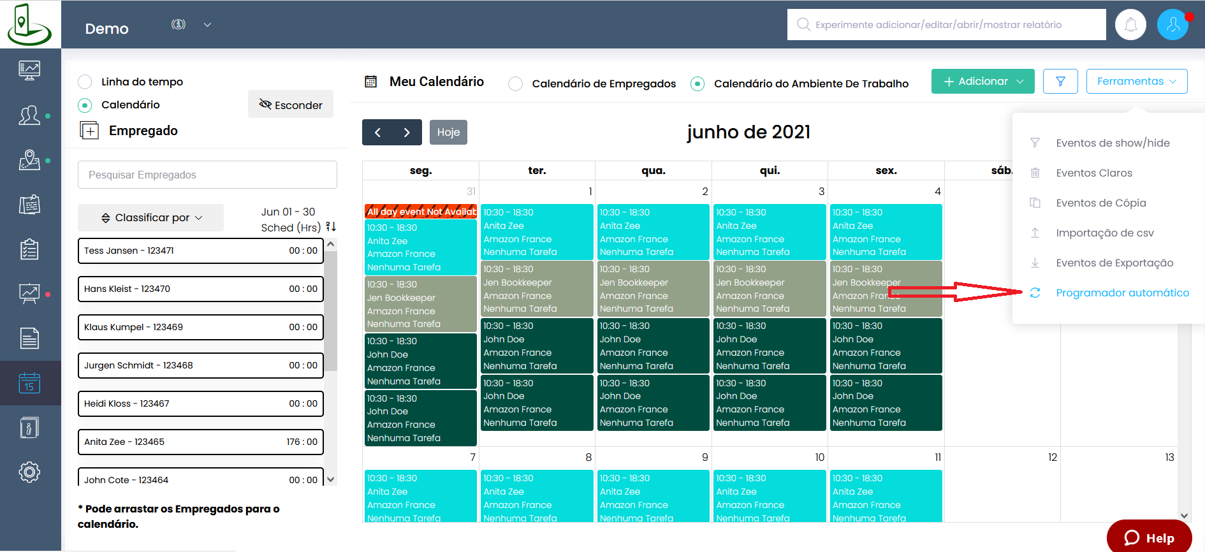Choose Eventos de show/hide
This screenshot has width=1205, height=552.
(x=1113, y=143)
